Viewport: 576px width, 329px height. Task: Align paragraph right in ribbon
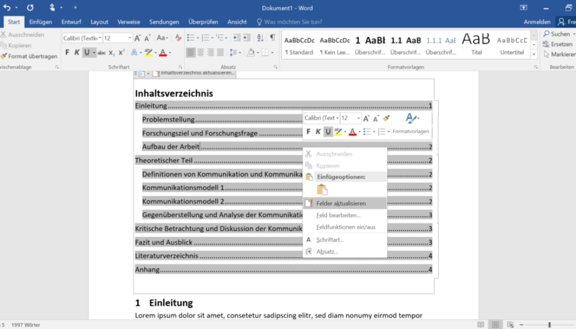210,52
